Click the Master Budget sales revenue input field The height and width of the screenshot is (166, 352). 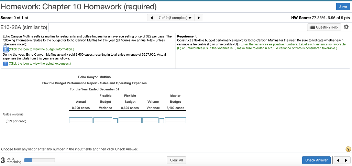click(176, 120)
